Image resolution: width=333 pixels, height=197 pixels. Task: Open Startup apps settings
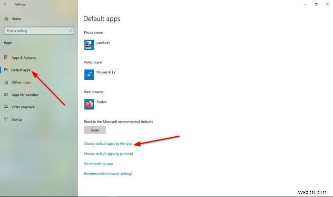click(x=17, y=119)
